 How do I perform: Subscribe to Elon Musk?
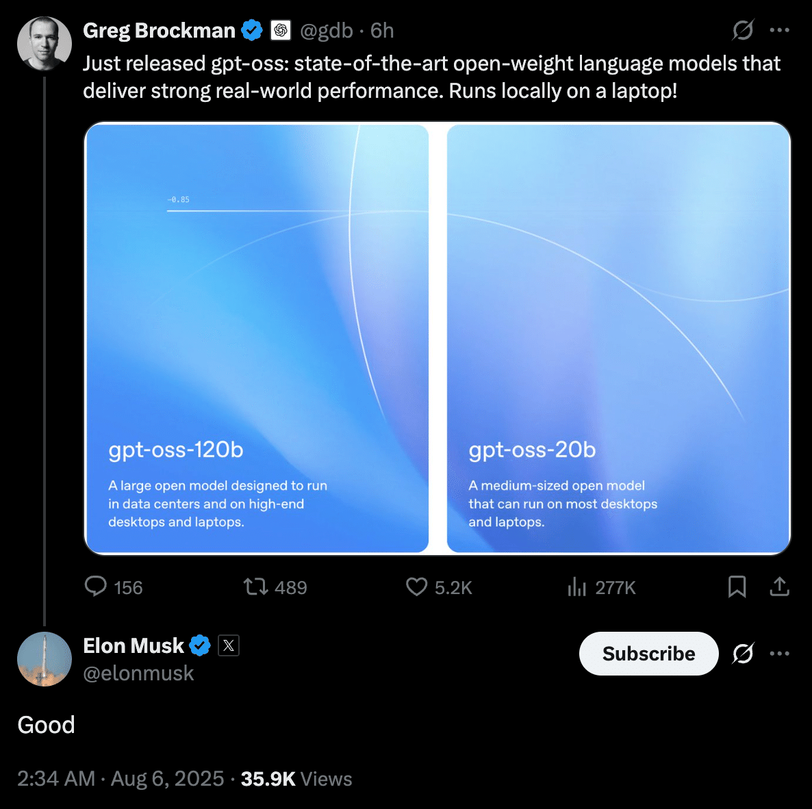[x=648, y=654]
